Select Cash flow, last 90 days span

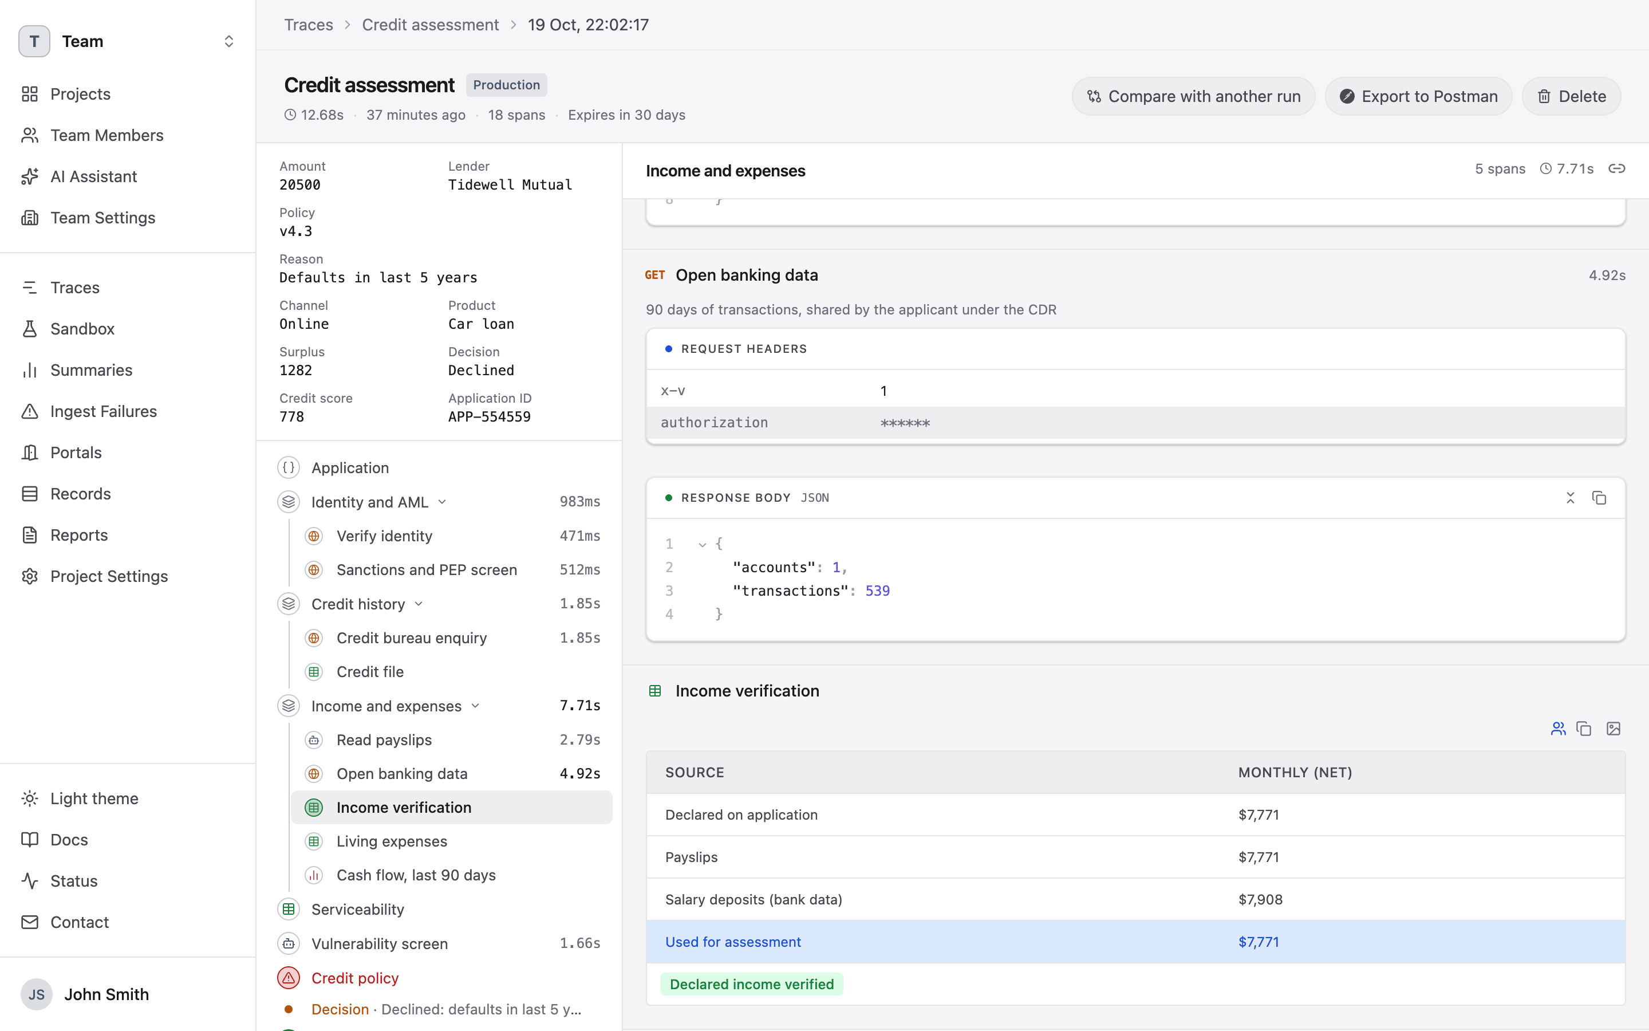coord(452,876)
